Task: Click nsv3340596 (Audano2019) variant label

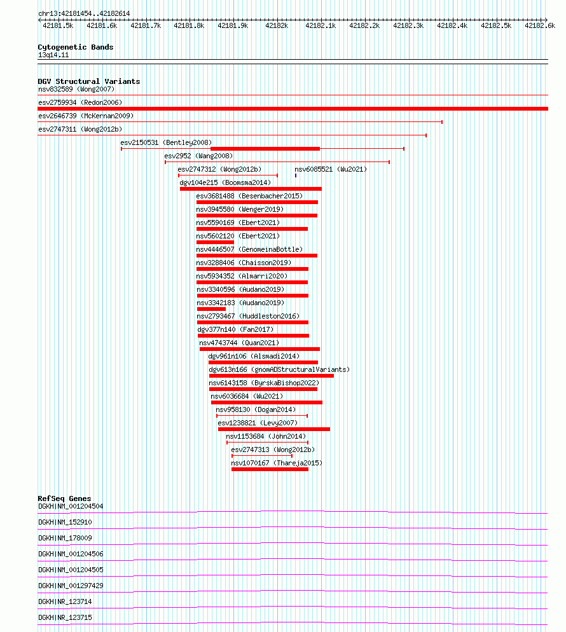Action: 240,289
